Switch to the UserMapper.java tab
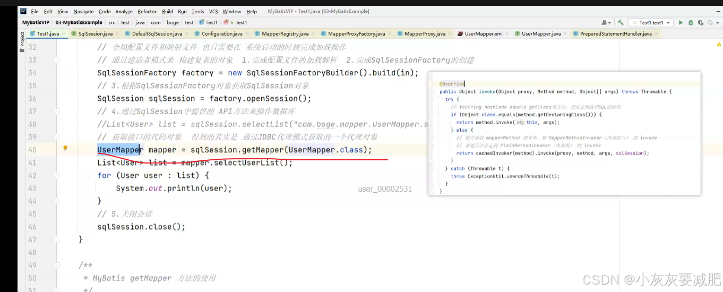The width and height of the screenshot is (723, 292). point(541,34)
